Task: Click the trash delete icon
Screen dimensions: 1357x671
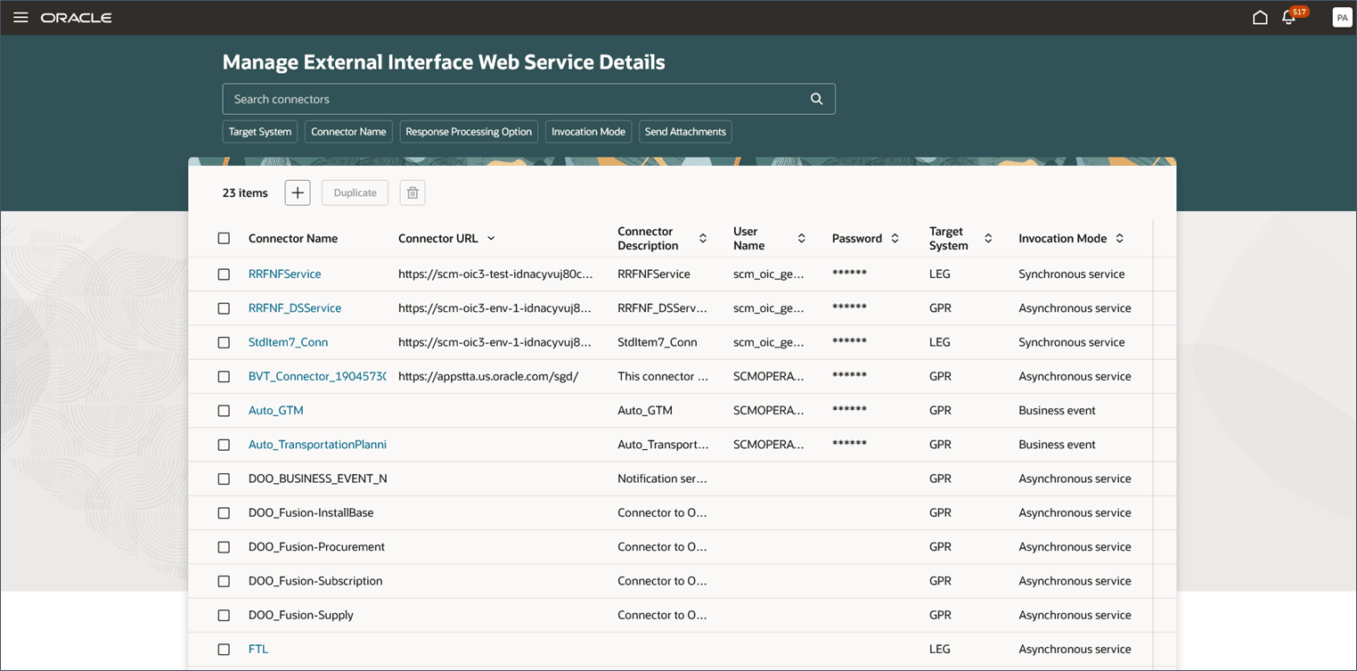Action: click(413, 192)
